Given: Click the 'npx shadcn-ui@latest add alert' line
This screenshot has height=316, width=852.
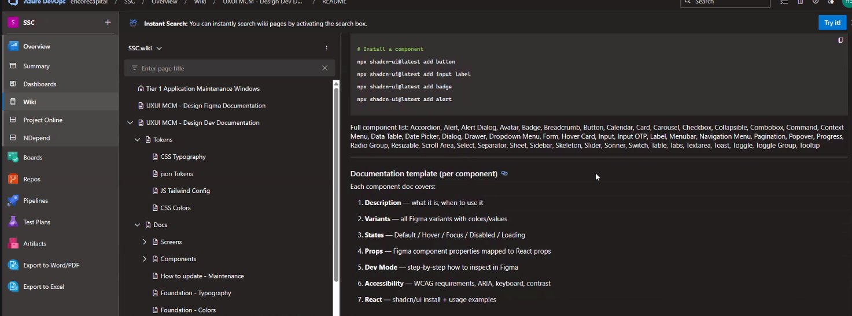Looking at the screenshot, I should [404, 99].
